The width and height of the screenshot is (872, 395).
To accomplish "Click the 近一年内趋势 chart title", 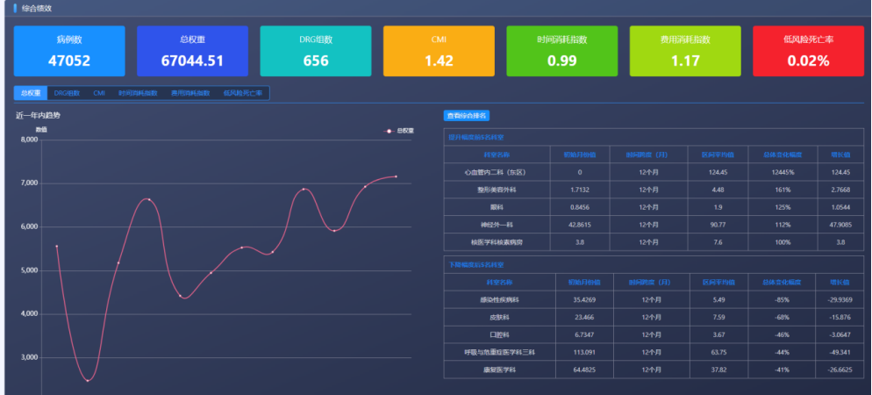I will point(38,116).
